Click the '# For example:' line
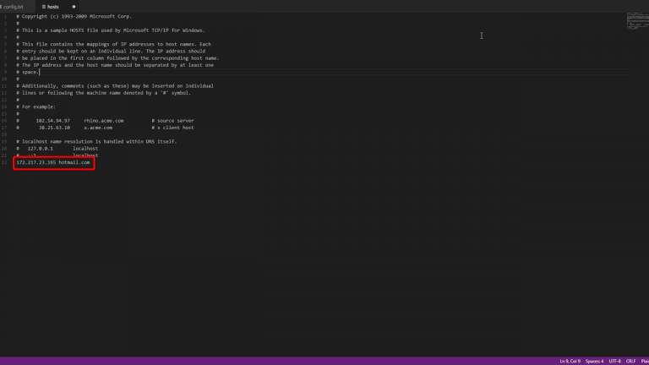649x365 pixels. coord(35,106)
